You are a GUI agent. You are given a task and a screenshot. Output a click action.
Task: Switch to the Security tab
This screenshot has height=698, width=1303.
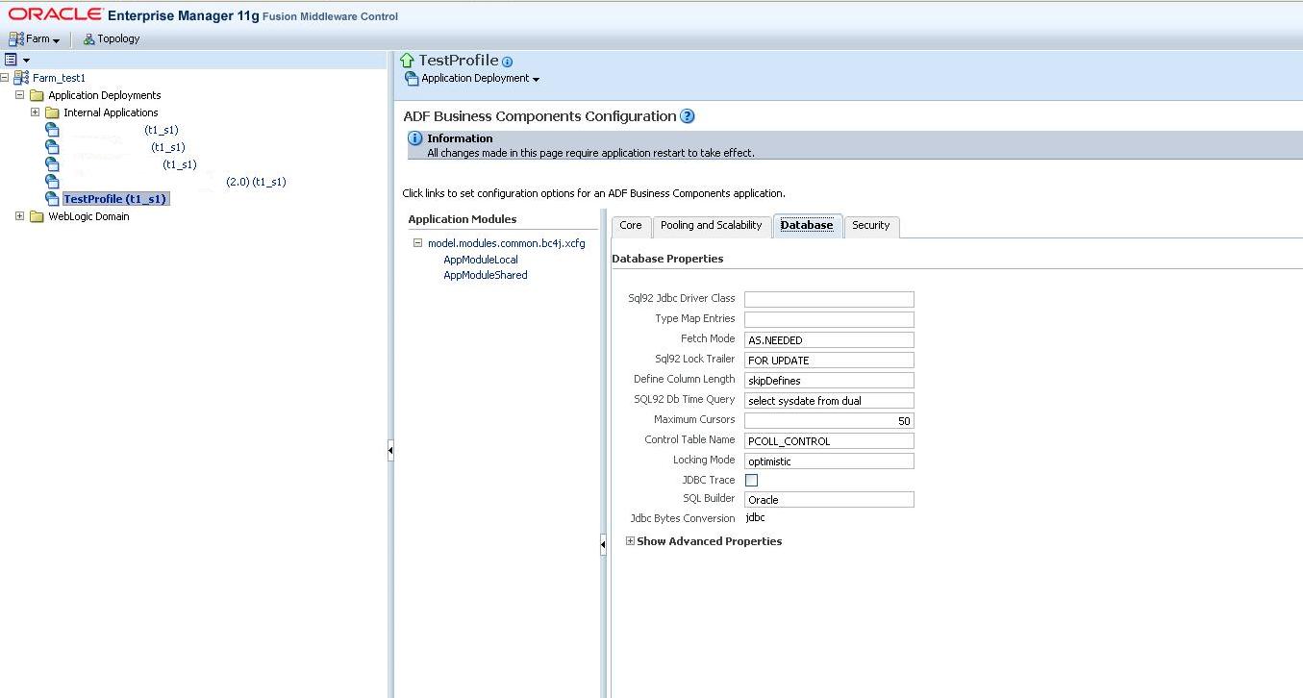coord(871,226)
